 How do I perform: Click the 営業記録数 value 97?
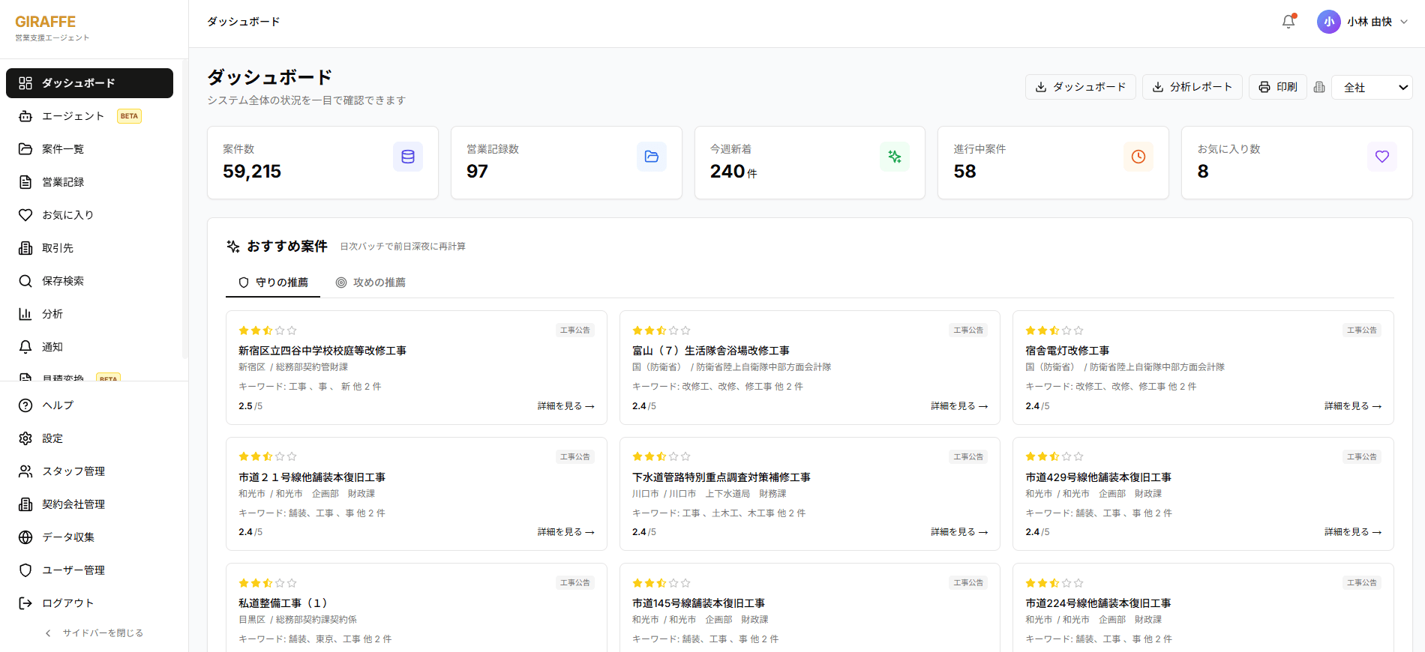[477, 172]
